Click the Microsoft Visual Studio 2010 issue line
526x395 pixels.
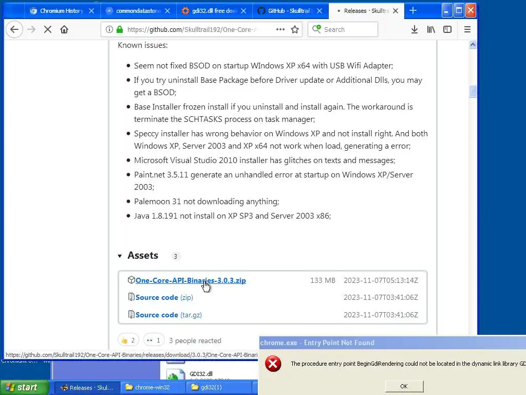265,160
